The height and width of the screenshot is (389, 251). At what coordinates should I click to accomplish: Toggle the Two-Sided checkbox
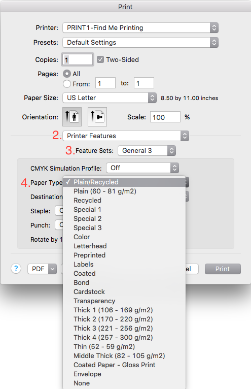coord(100,59)
